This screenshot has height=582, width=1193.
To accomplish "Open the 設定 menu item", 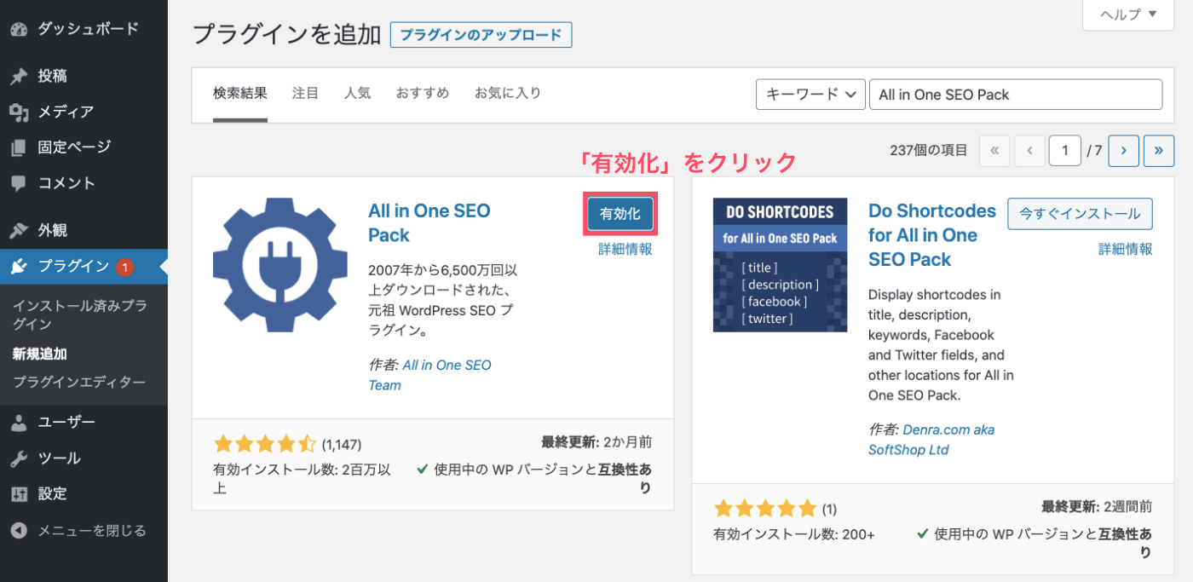I will pos(84,494).
